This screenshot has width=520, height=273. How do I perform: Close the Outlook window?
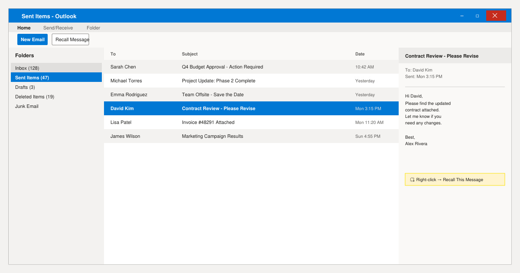pyautogui.click(x=496, y=16)
